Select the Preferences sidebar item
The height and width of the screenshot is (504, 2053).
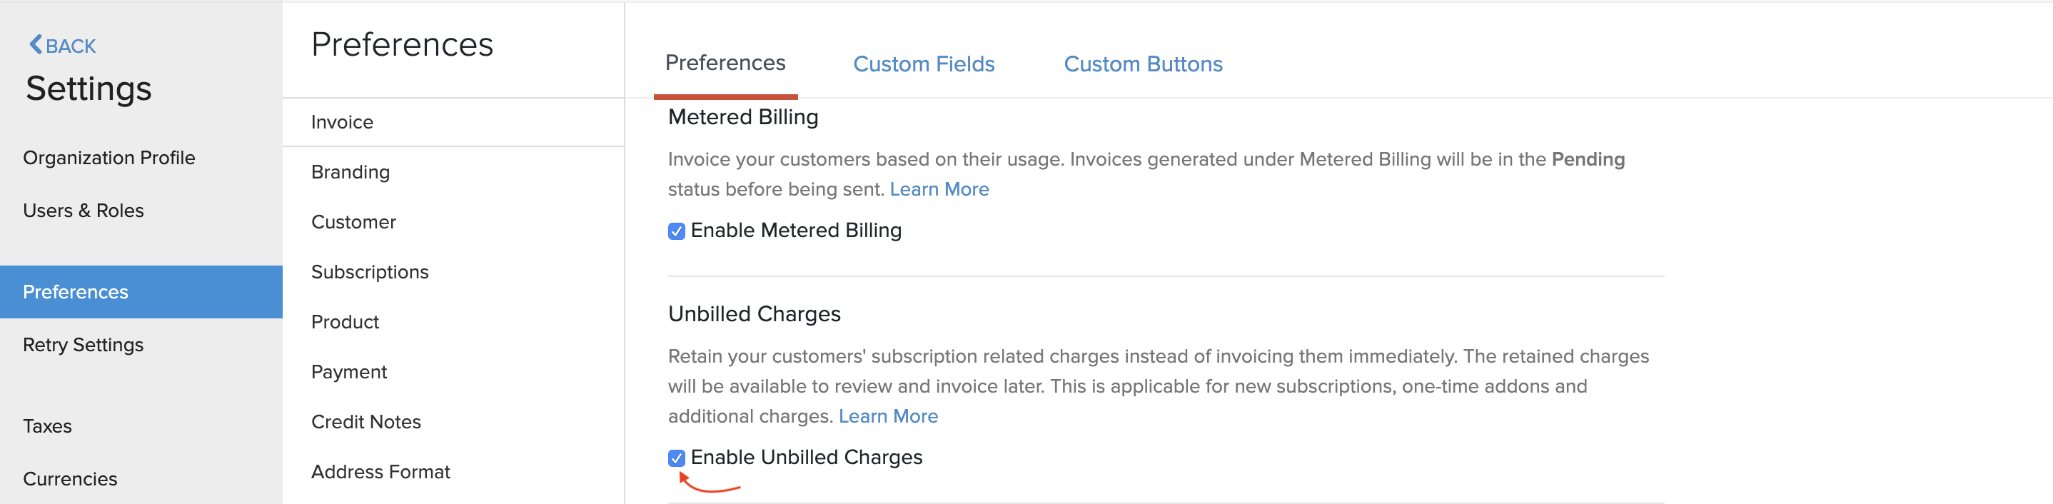coord(76,292)
